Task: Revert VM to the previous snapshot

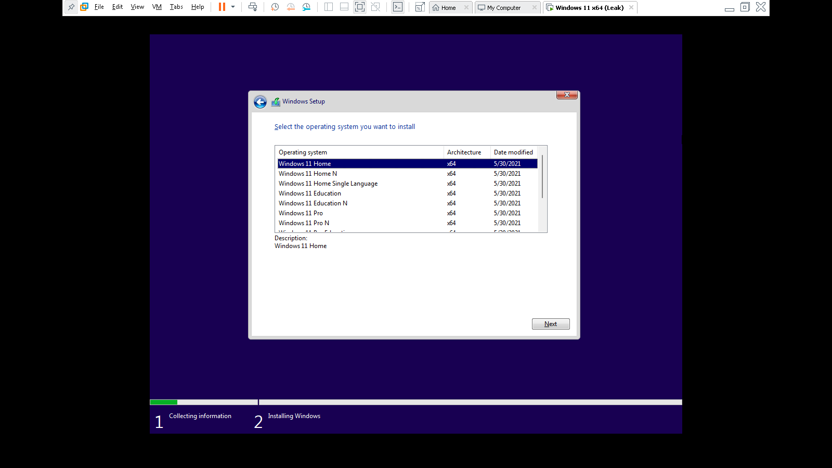Action: click(291, 7)
